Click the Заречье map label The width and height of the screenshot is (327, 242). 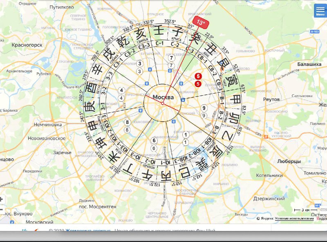coord(62,152)
